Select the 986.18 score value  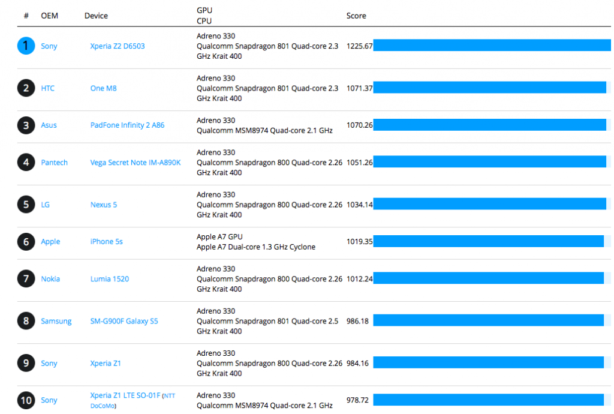pos(357,321)
